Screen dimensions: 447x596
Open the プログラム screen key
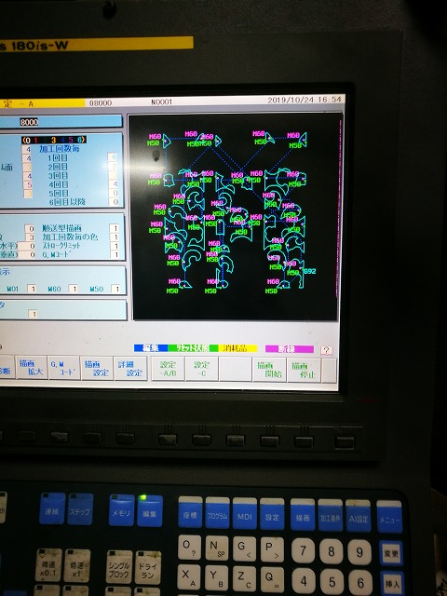tap(217, 512)
